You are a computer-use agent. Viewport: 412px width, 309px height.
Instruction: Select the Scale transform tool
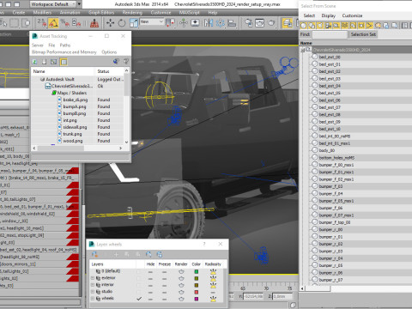click(134, 23)
